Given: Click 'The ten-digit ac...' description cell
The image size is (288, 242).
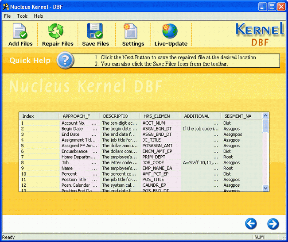Looking at the screenshot, I should pos(120,123).
